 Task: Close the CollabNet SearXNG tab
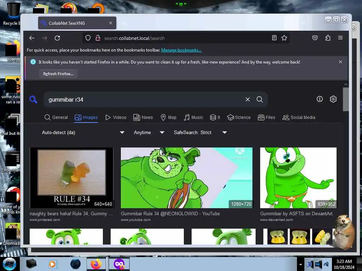(x=111, y=23)
